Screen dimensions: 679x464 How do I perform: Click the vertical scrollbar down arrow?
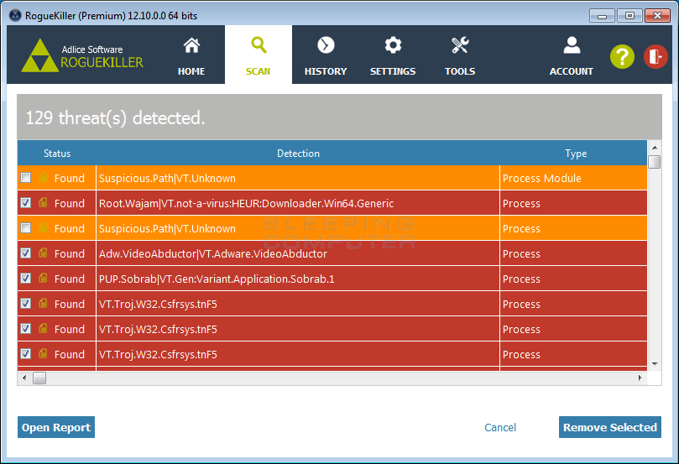[x=655, y=363]
